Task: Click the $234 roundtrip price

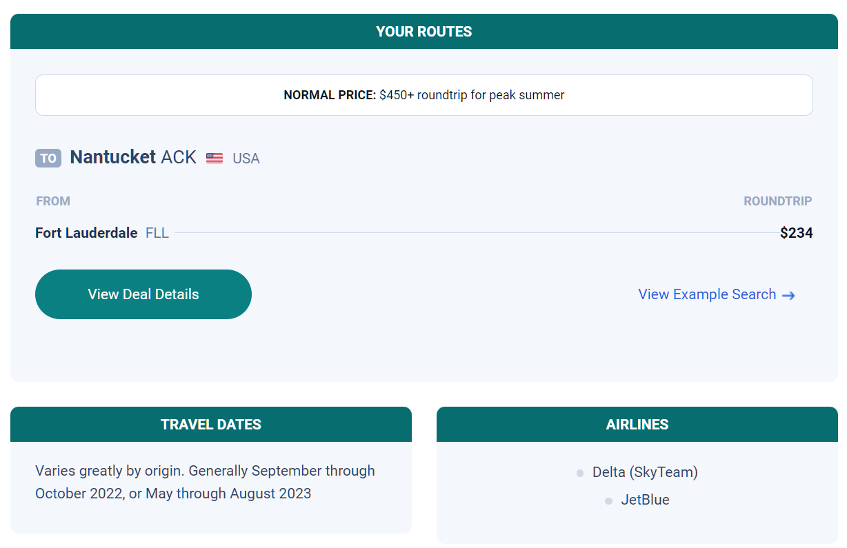Action: click(796, 233)
